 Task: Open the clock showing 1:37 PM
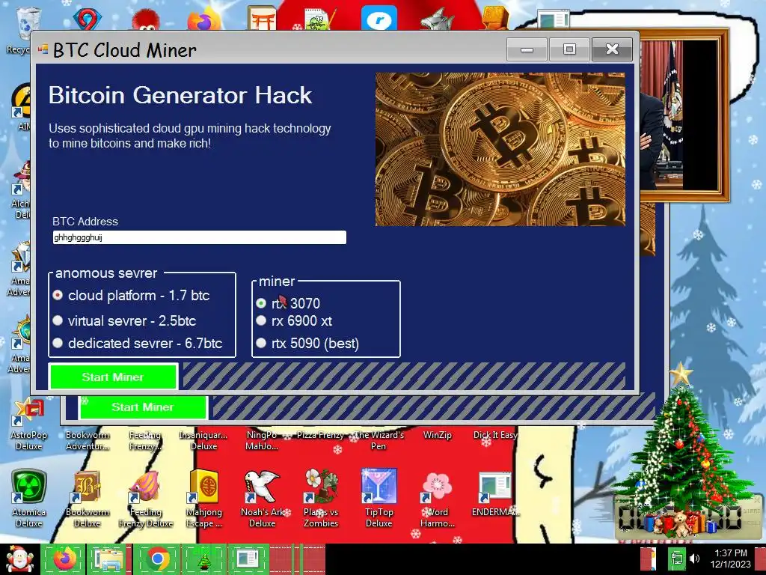(x=730, y=559)
